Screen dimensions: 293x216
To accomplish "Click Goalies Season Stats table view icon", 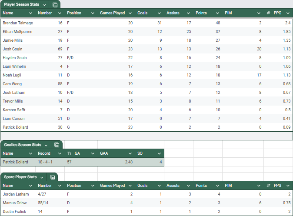I will (57, 145).
